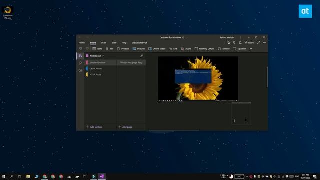Image resolution: width=320 pixels, height=180 pixels.
Task: Click the Fatima Wahab account name
Action: [x=227, y=38]
